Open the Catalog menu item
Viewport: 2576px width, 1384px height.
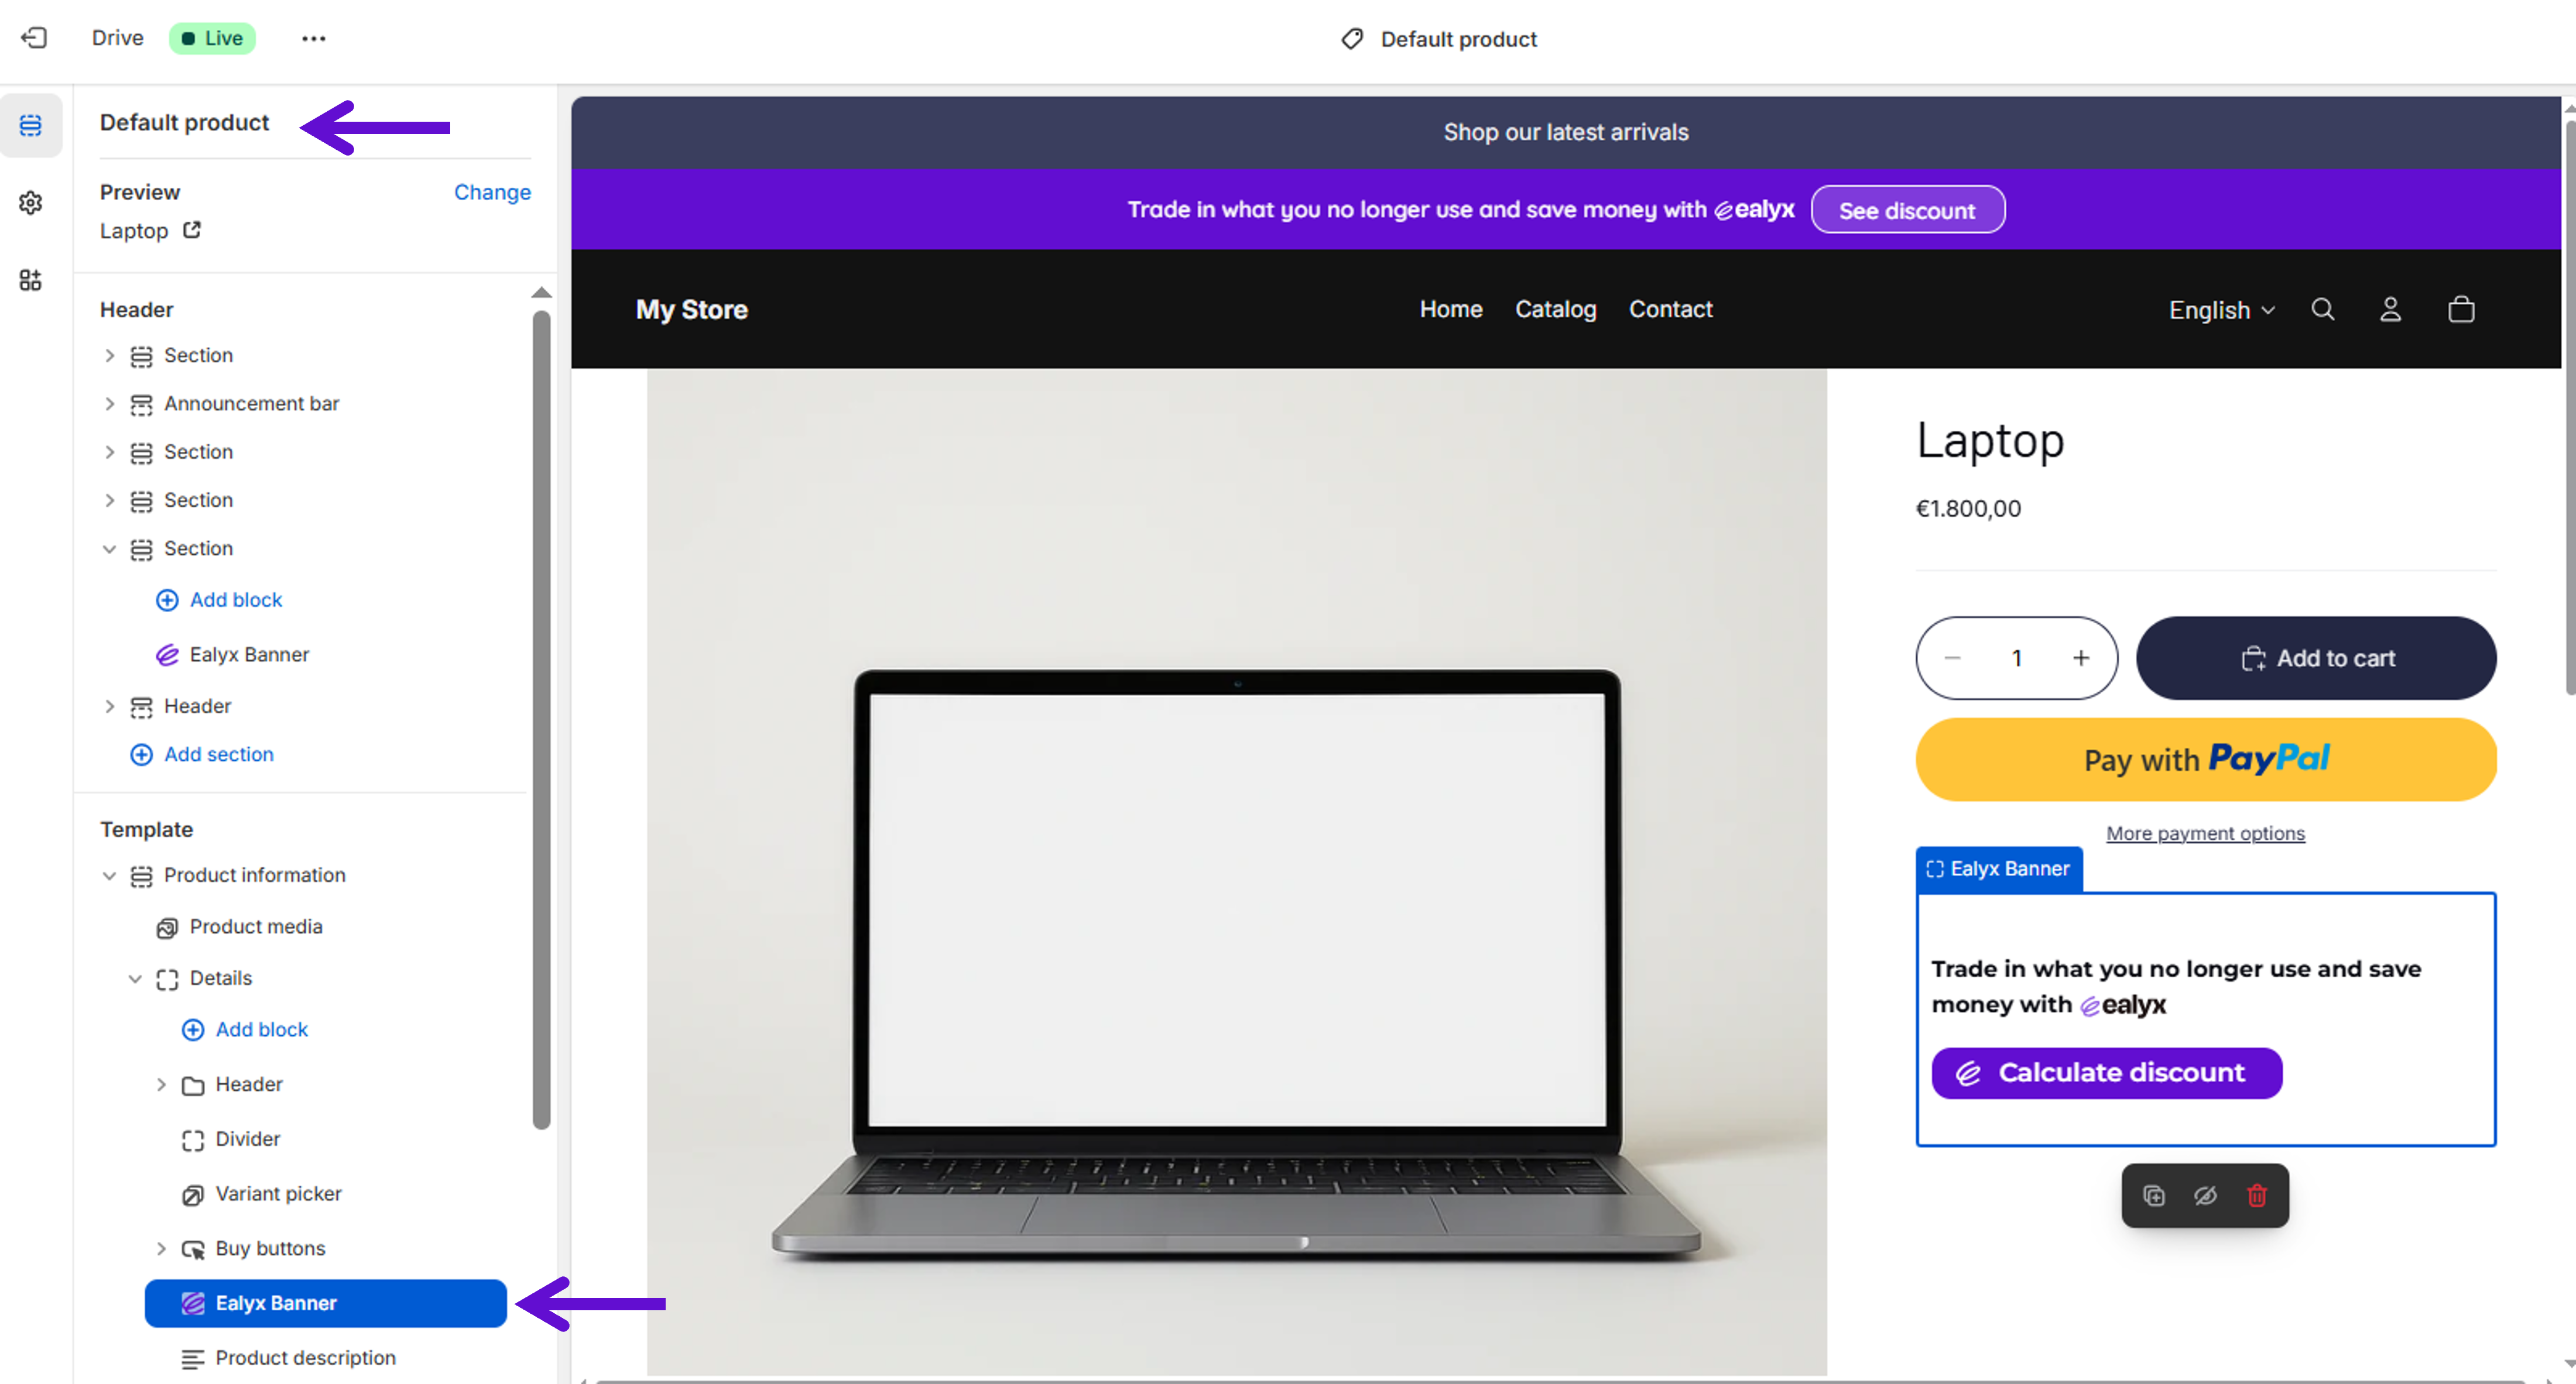(x=1555, y=310)
